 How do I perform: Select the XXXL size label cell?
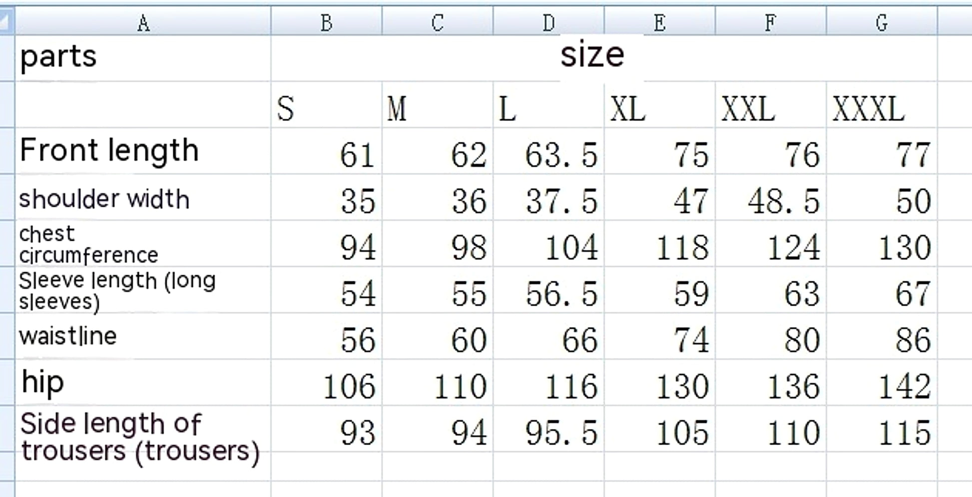coord(882,105)
